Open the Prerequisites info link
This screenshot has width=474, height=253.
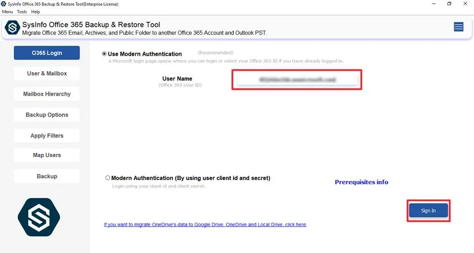pos(361,182)
